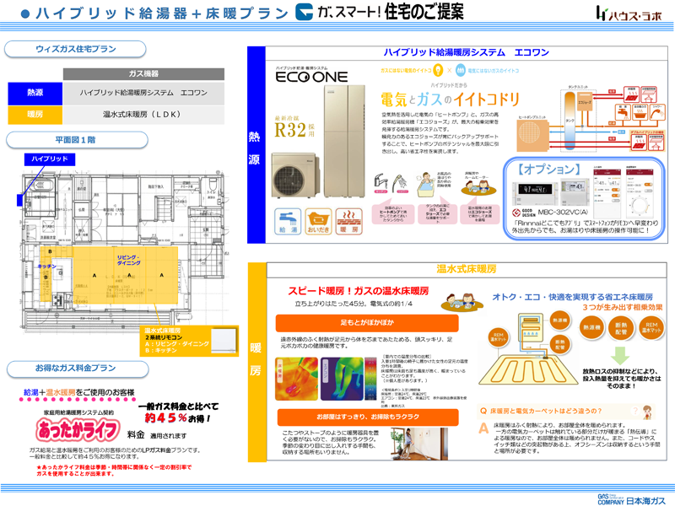Click the 【オプション】 heading
Image resolution: width=675 pixels, height=506 pixels.
point(549,170)
